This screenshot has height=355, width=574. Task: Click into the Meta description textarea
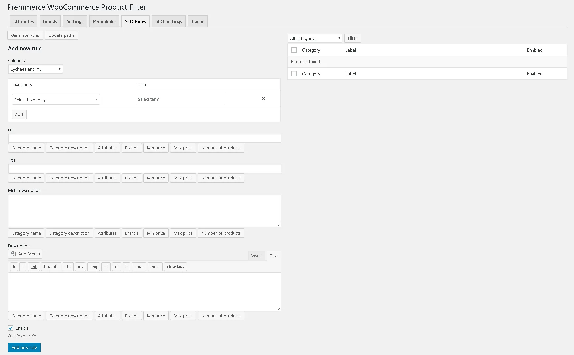pos(144,210)
